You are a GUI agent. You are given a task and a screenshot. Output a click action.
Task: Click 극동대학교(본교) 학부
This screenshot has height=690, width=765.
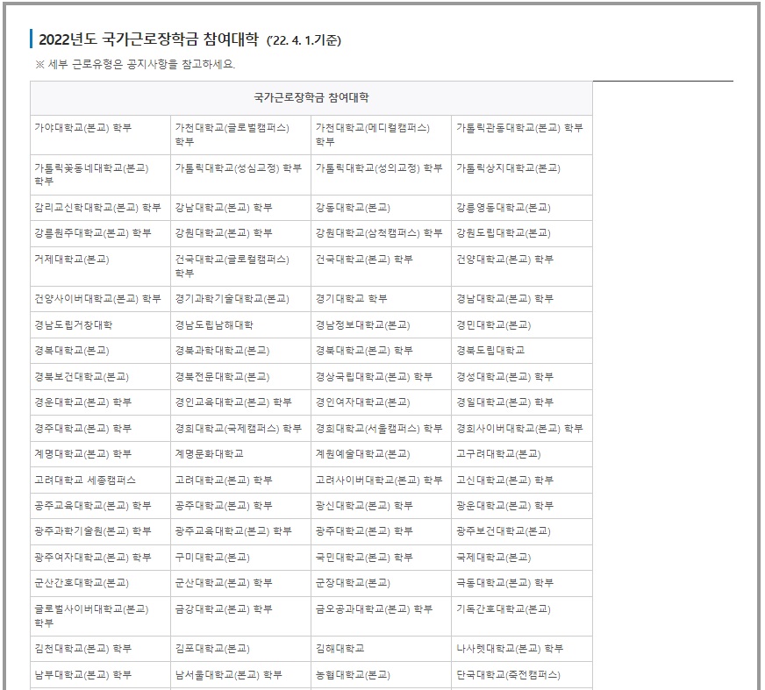[505, 583]
